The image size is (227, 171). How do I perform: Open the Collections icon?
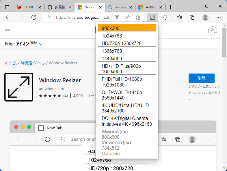(192, 17)
